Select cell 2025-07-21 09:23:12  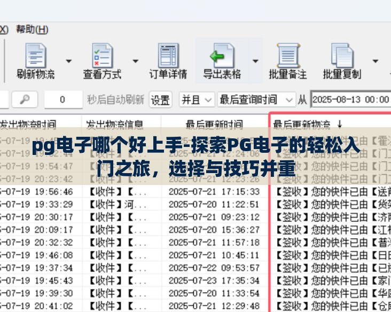[214, 217]
